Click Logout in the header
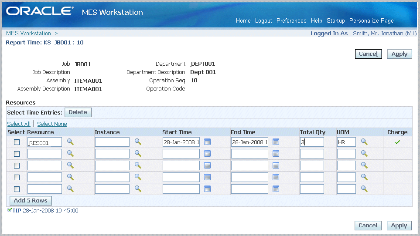Viewport: 420px width, 236px height. coord(263,21)
